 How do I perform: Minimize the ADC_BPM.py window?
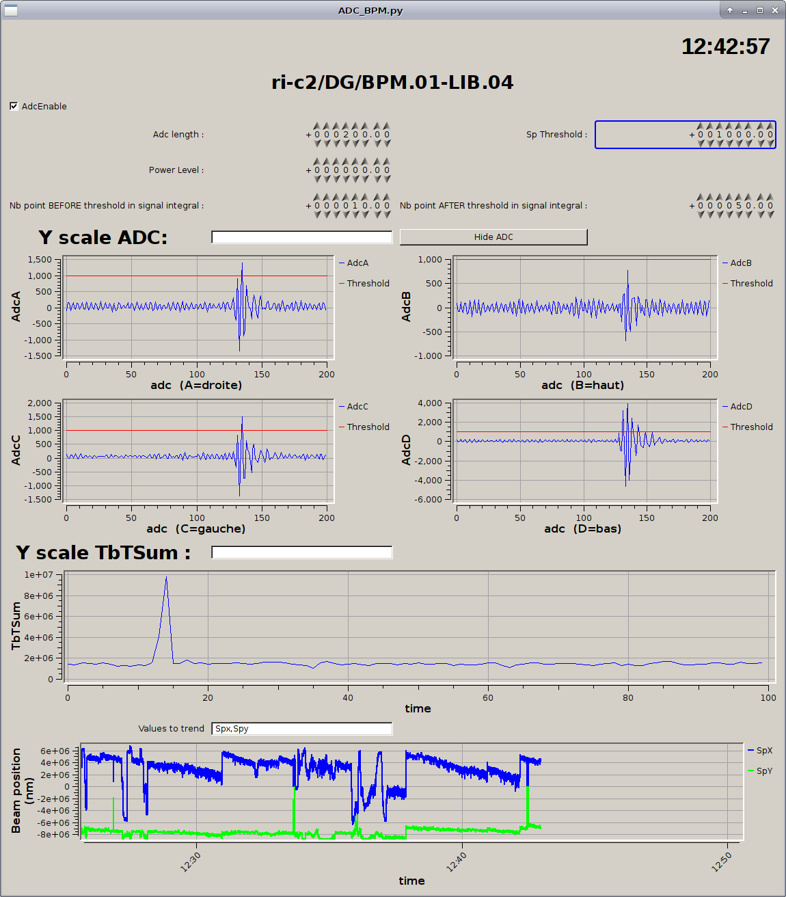coord(745,10)
